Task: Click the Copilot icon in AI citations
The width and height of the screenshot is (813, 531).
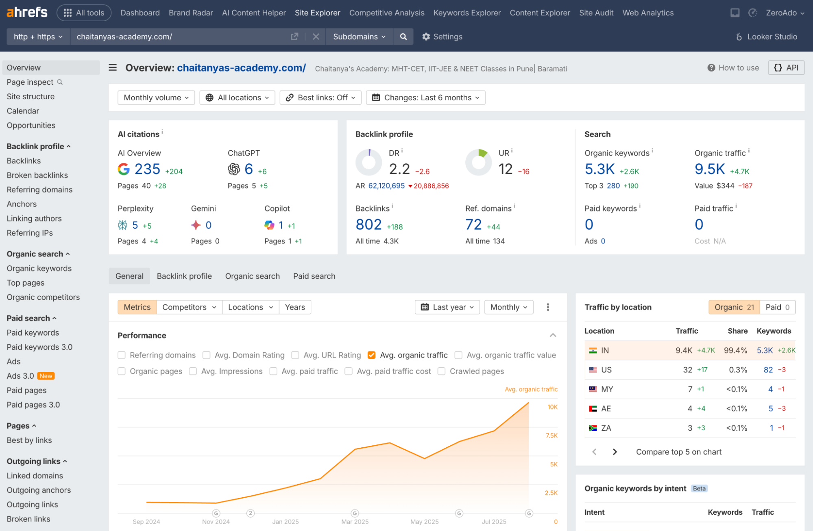Action: 269,225
